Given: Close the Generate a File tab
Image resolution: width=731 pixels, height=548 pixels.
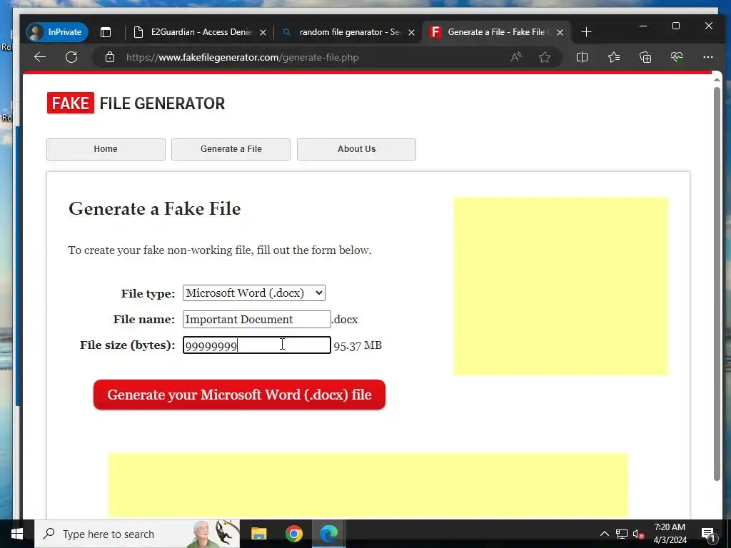Looking at the screenshot, I should click(x=560, y=33).
